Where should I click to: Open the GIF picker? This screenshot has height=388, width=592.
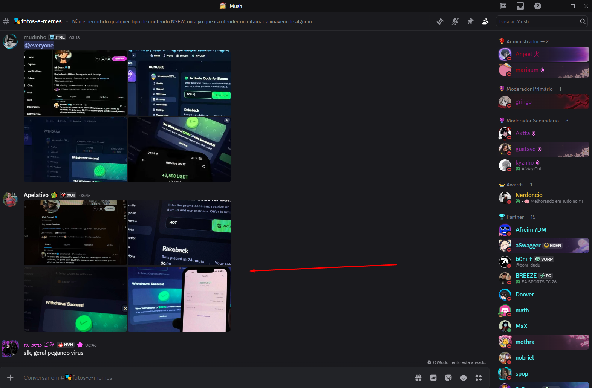(x=433, y=378)
